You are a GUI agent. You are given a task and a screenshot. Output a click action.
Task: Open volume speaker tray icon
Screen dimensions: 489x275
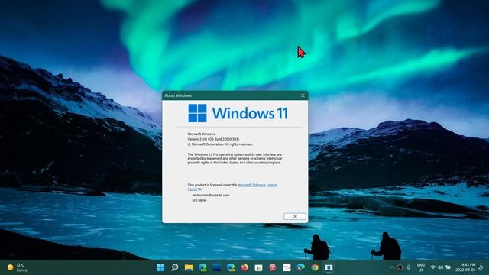[440, 267]
